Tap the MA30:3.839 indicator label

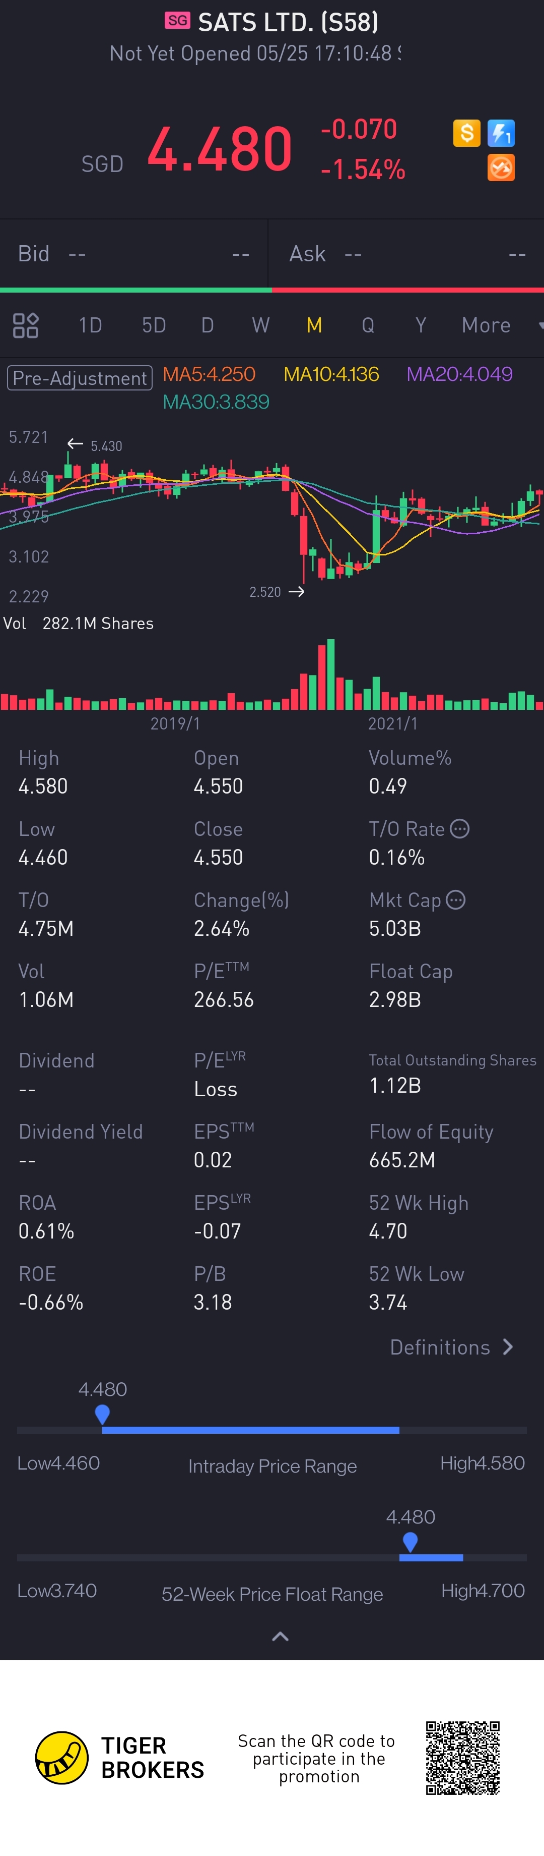(216, 402)
